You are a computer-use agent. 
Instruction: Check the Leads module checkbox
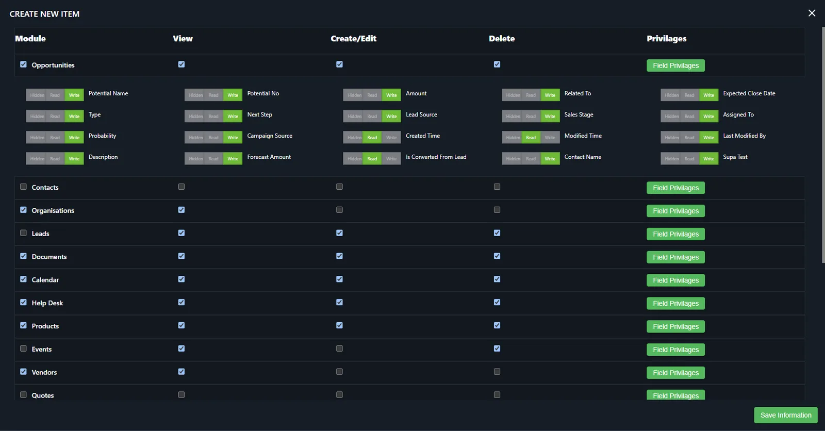[23, 233]
